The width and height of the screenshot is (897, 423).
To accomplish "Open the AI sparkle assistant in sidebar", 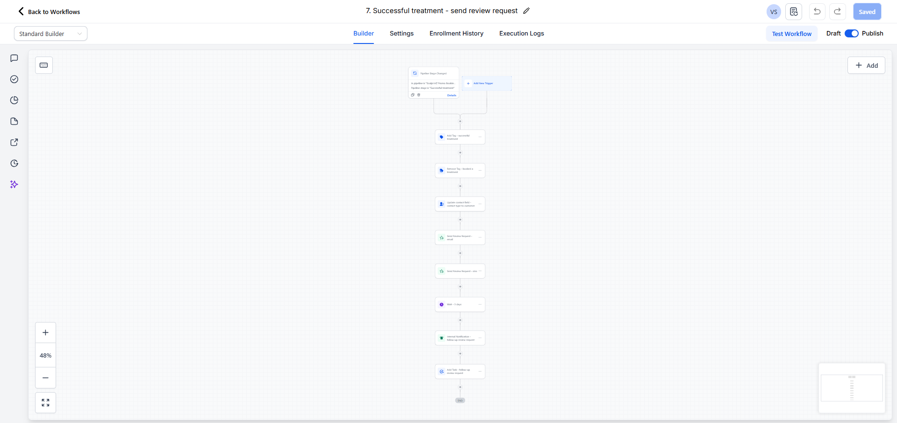I will coord(14,185).
